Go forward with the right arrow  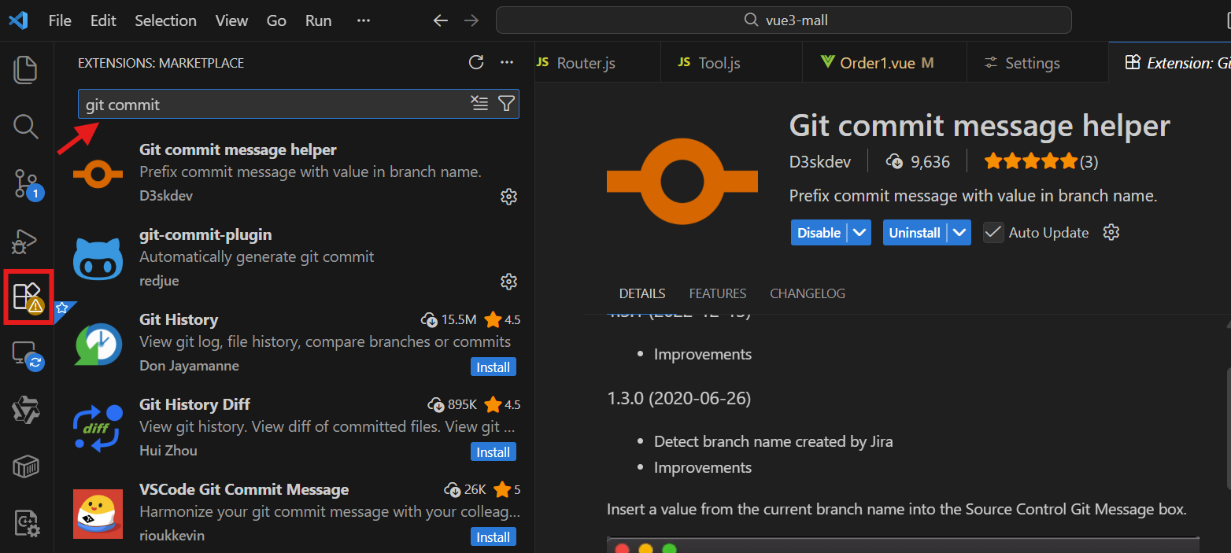click(471, 20)
